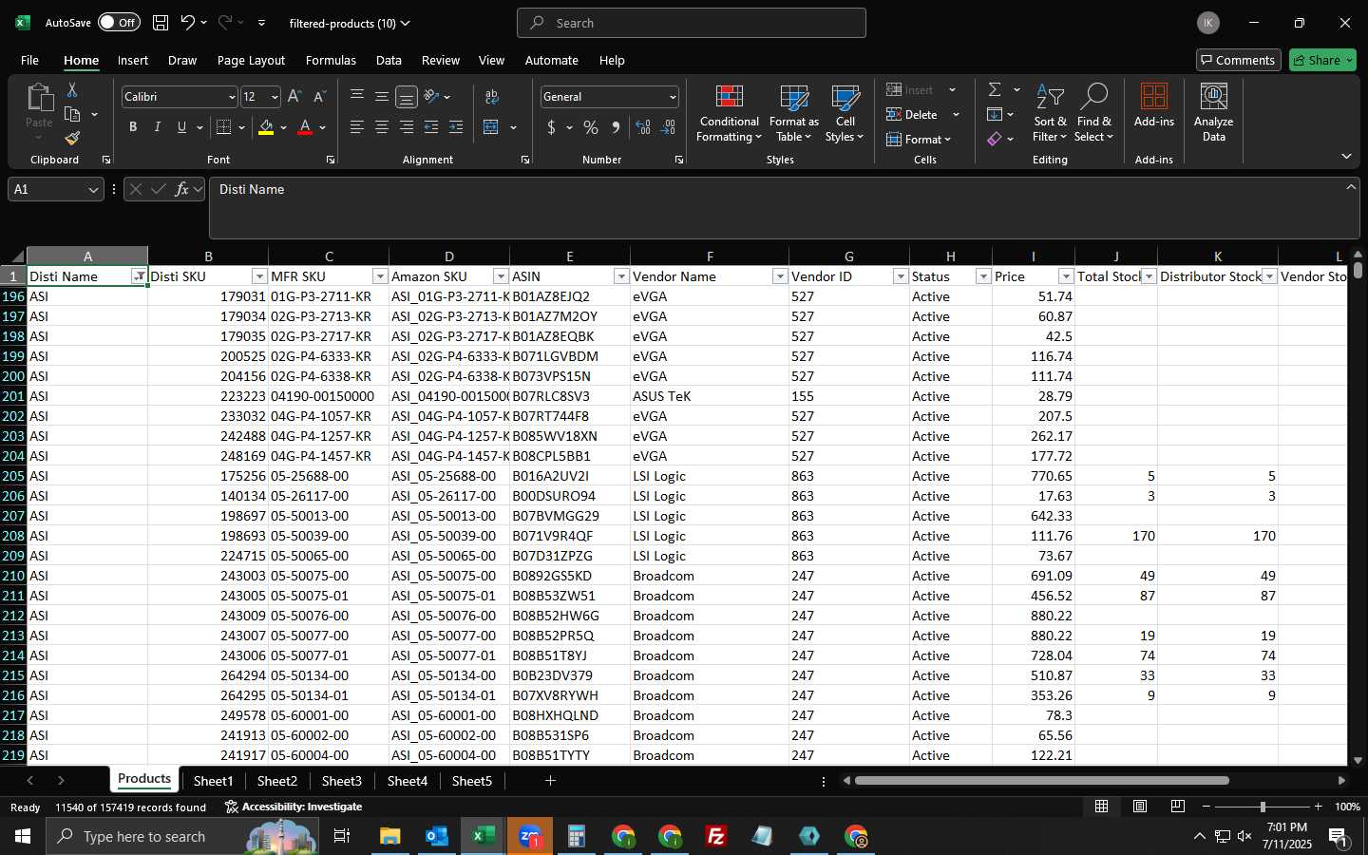Click the Format cells button
1368x855 pixels.
(x=919, y=140)
